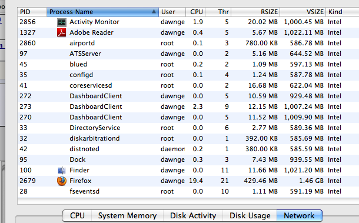This screenshot has width=359, height=223.
Task: Select the airportd process row
Action: [x=188, y=44]
